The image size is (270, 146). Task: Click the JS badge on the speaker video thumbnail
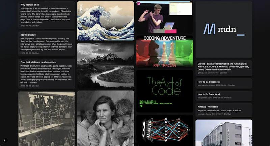pyautogui.click(x=139, y=4)
